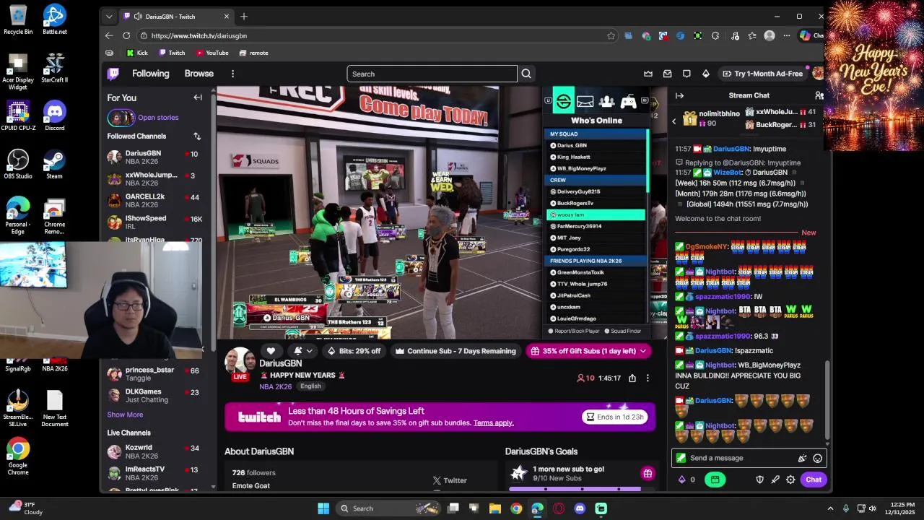Open browser extensions puzzle icon
The height and width of the screenshot is (520, 924).
pos(715,35)
